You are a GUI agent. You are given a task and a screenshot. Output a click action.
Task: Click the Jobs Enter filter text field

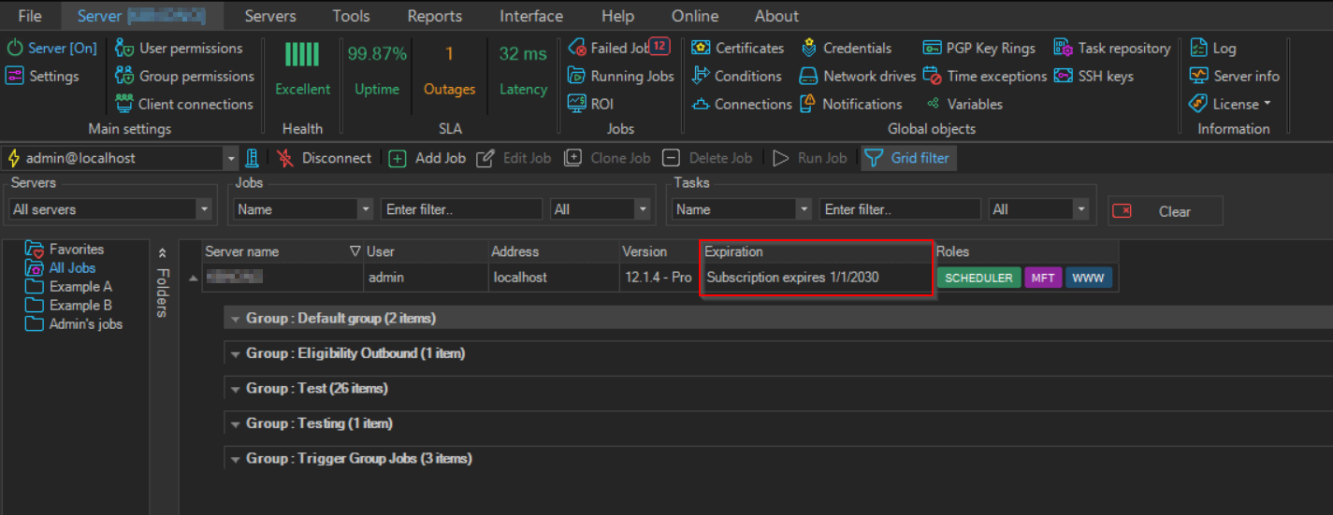[461, 209]
